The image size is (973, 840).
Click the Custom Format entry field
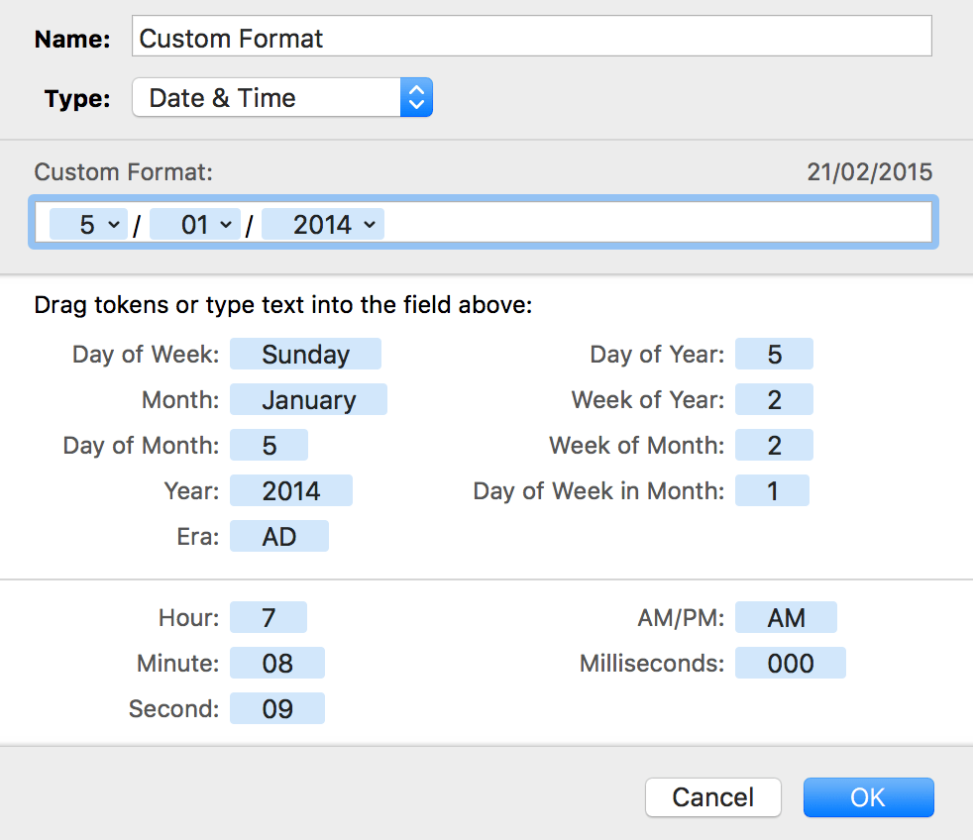pyautogui.click(x=644, y=222)
